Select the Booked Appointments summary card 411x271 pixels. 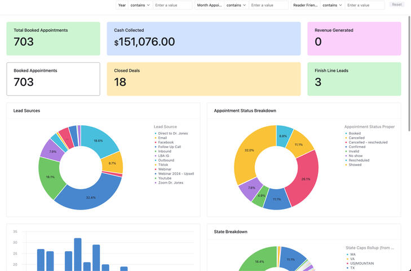coord(53,79)
